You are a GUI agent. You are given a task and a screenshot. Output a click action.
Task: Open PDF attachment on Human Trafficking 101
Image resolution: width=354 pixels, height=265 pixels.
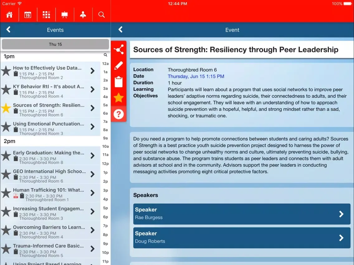point(16,196)
